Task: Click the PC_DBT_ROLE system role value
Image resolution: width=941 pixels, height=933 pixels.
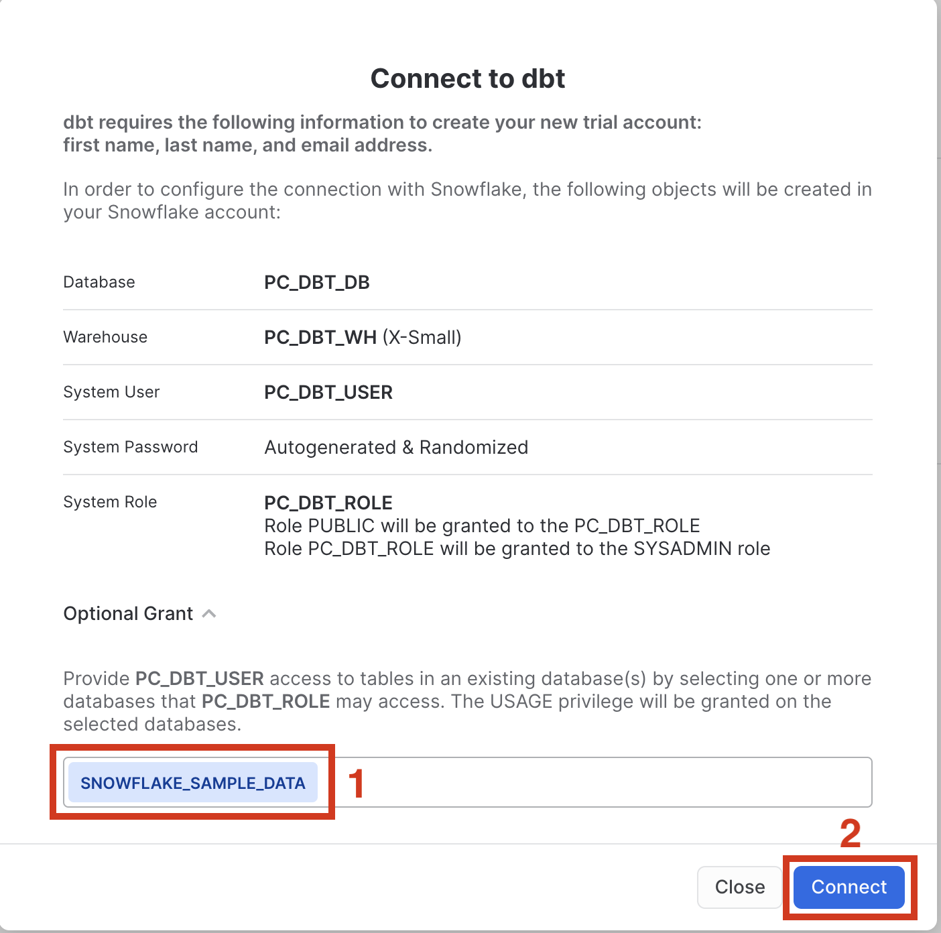Action: (328, 502)
